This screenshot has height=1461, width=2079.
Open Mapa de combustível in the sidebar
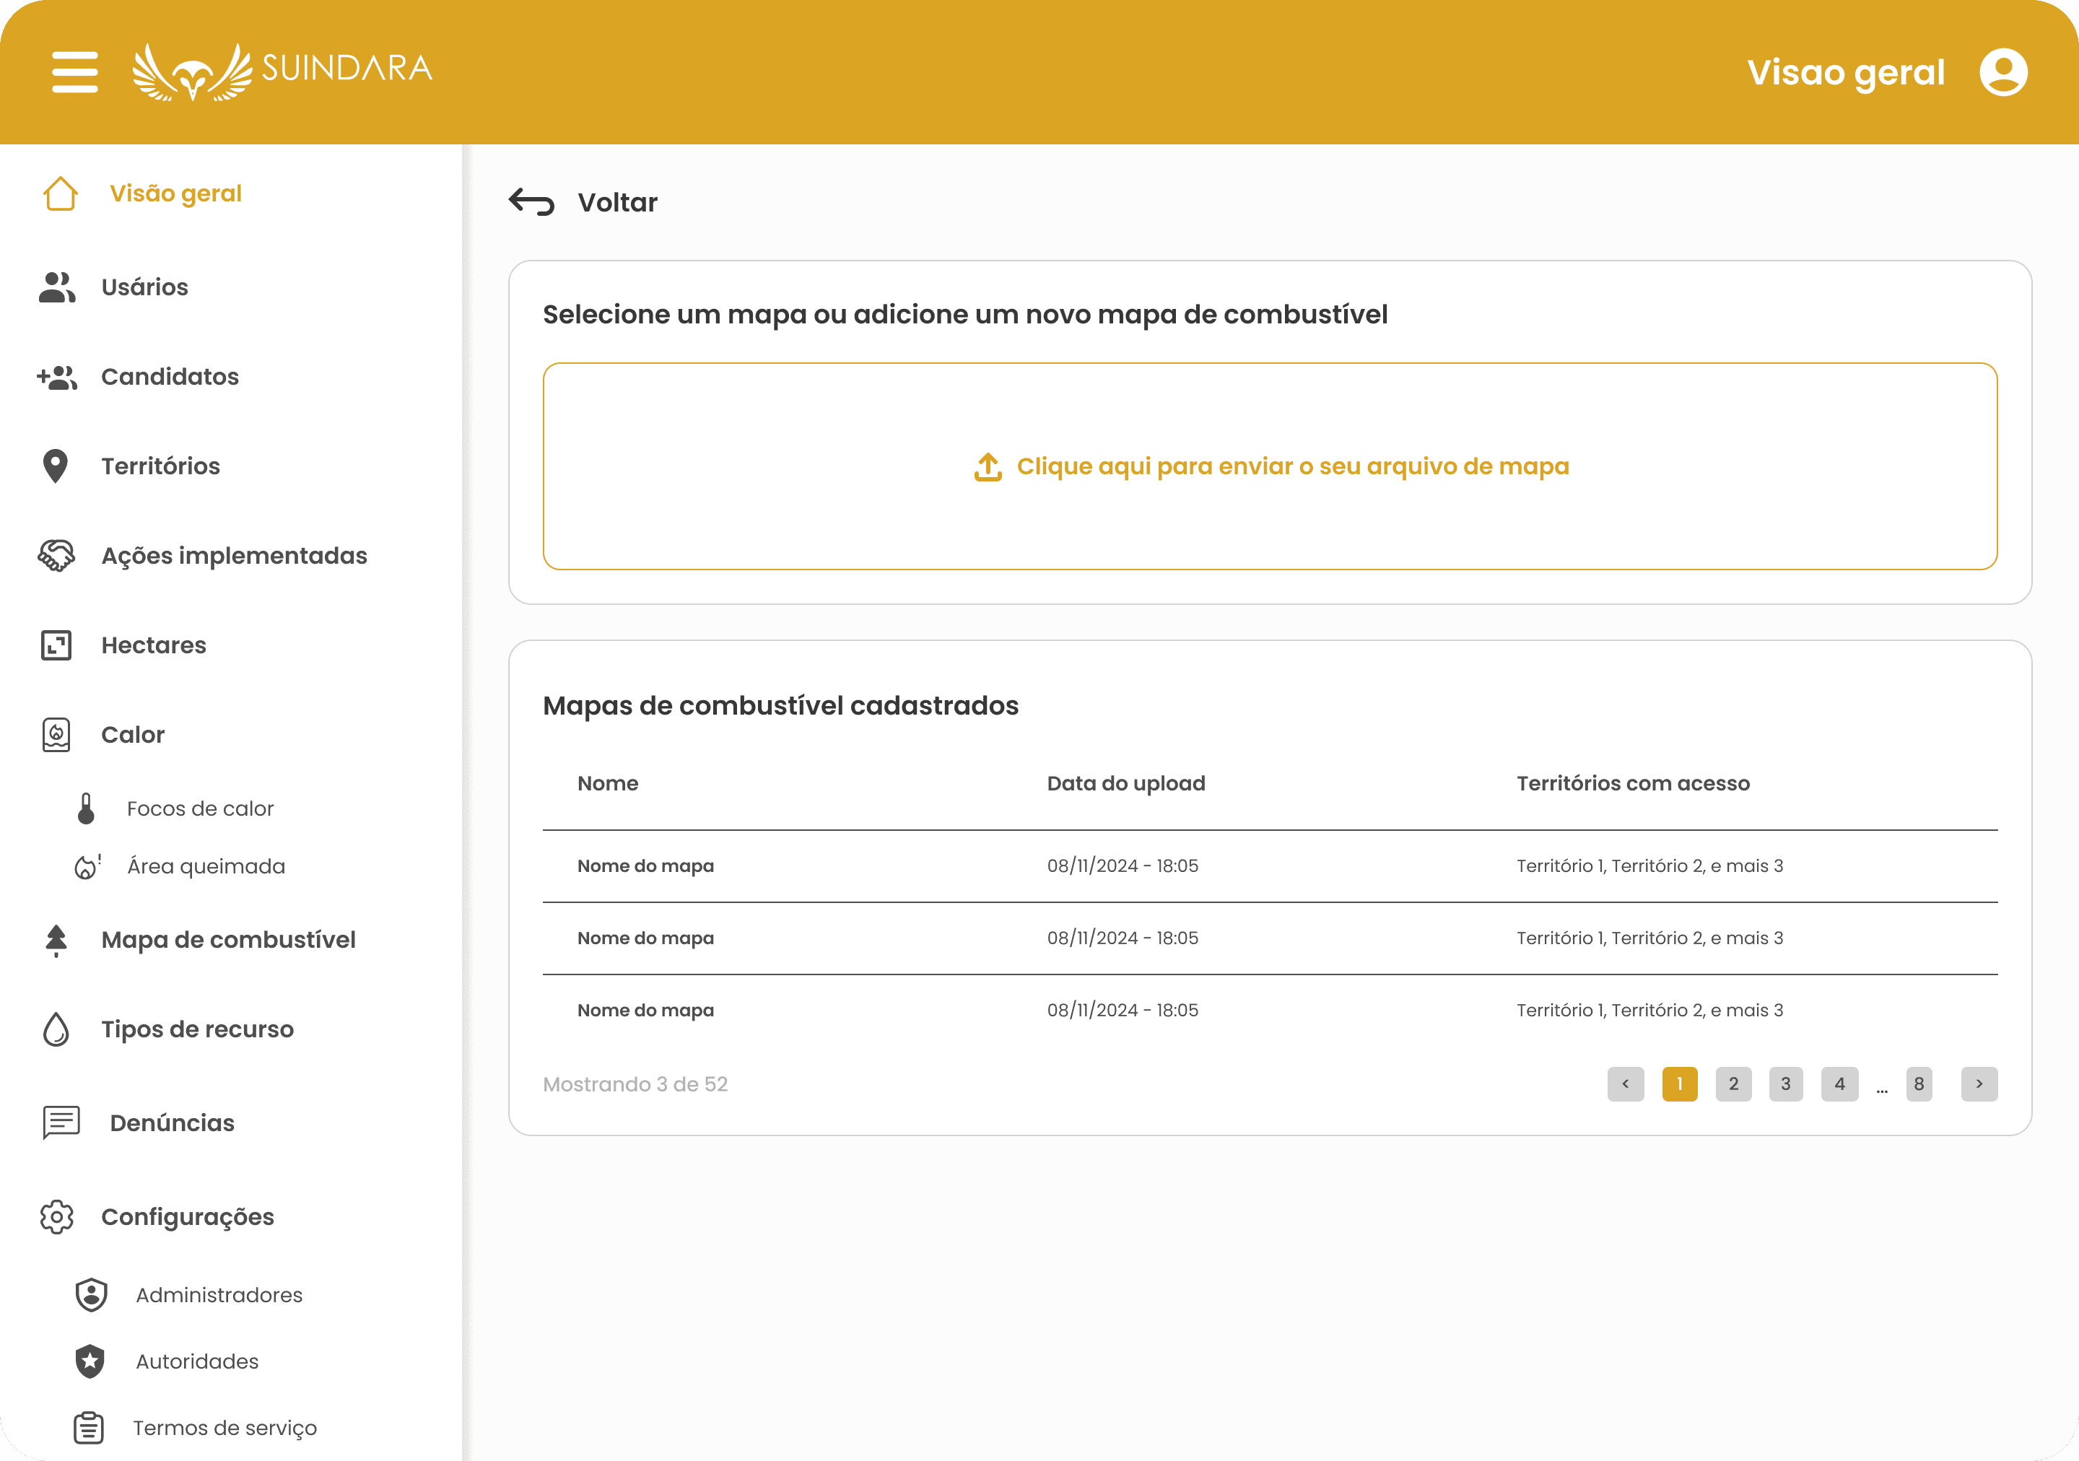pos(228,941)
